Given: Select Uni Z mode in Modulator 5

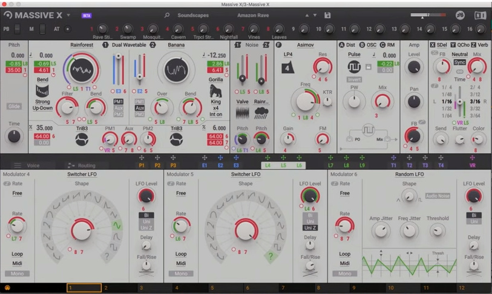Looking at the screenshot, I should click(310, 228).
